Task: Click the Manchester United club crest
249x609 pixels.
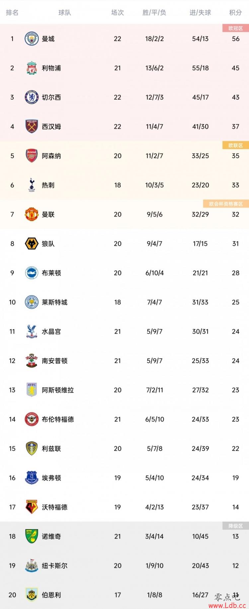Action: [32, 214]
